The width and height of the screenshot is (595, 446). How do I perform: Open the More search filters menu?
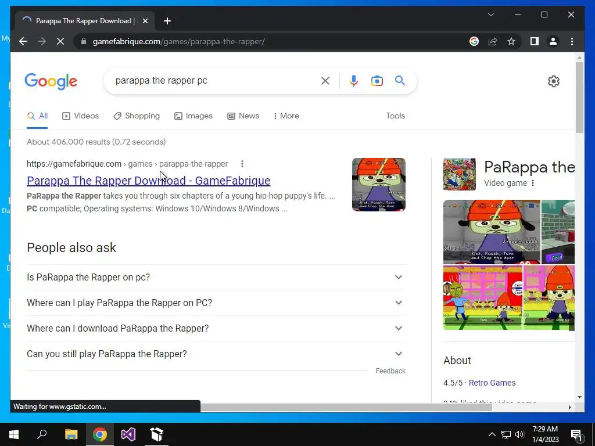(x=286, y=116)
